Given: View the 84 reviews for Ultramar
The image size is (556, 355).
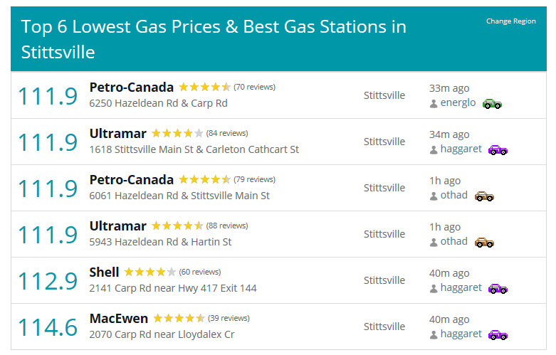Looking at the screenshot, I should click(227, 133).
